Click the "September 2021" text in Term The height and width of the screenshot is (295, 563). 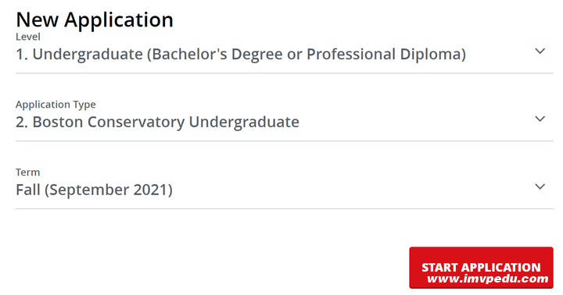(x=109, y=190)
